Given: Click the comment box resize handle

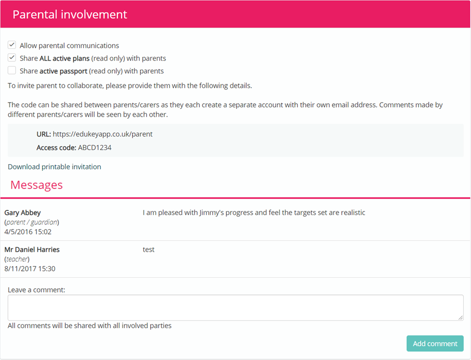Looking at the screenshot, I should click(461, 318).
